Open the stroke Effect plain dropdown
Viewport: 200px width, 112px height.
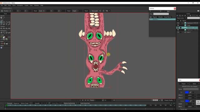click(191, 106)
